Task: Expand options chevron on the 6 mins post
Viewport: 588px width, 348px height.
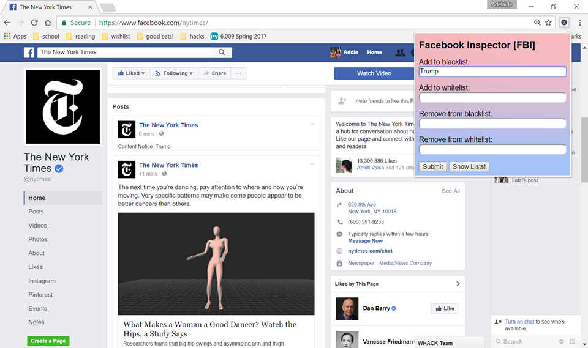Action: click(x=312, y=124)
